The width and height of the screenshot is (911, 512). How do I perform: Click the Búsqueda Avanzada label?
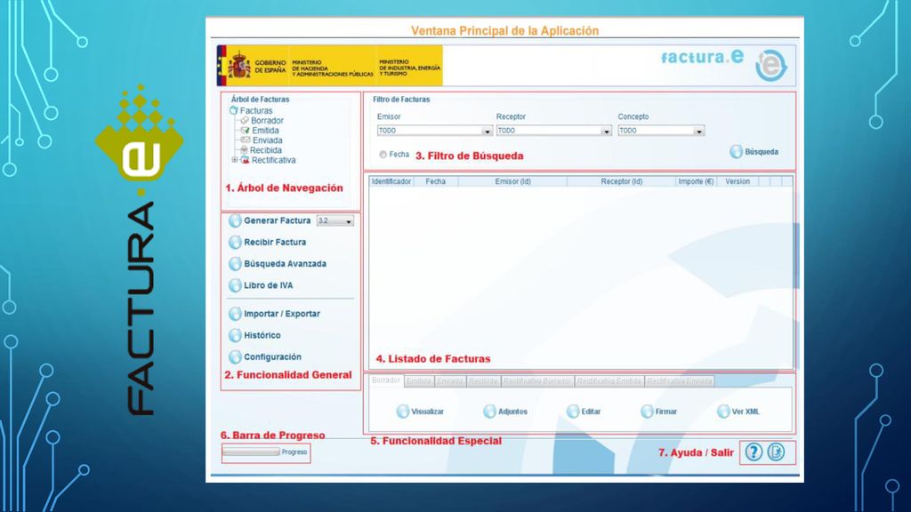pos(285,263)
